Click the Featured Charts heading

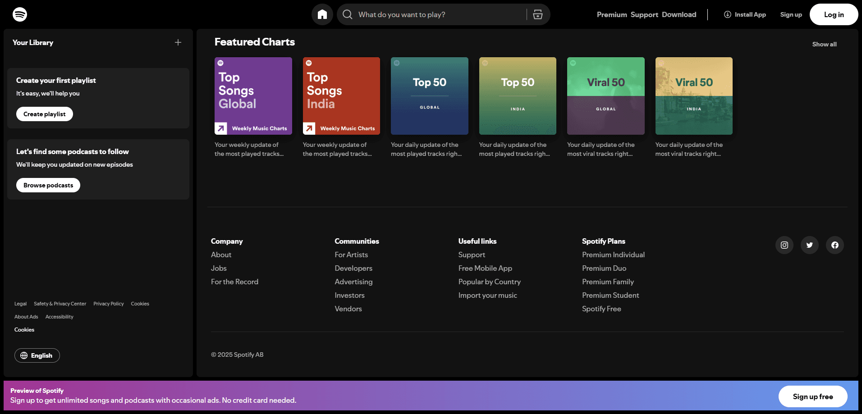(255, 42)
